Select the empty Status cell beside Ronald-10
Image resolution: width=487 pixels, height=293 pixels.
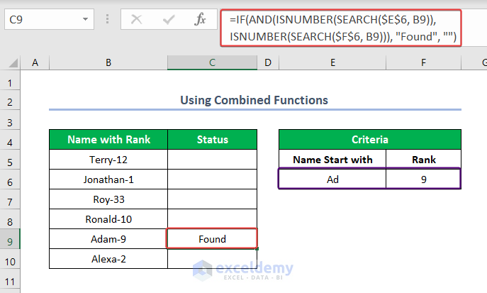213,219
